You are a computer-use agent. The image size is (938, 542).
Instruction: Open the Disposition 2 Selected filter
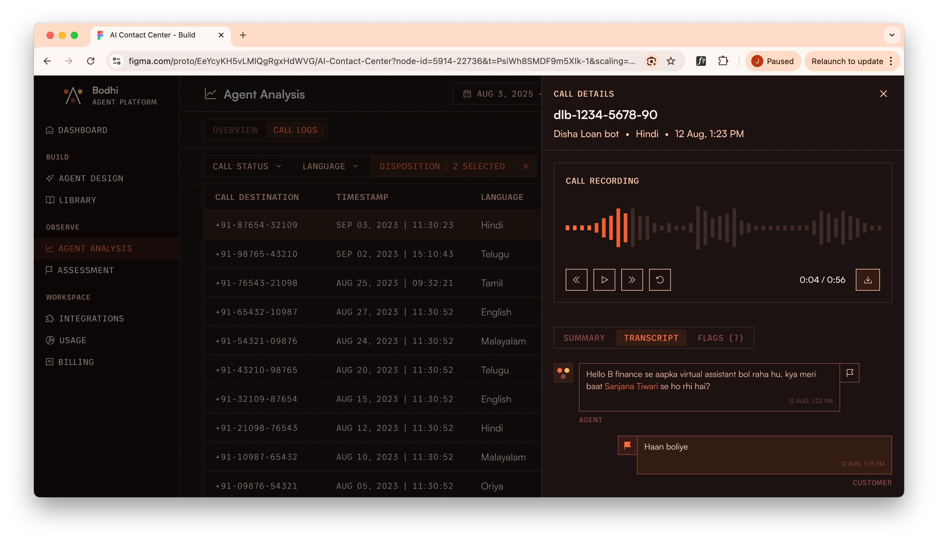point(442,166)
